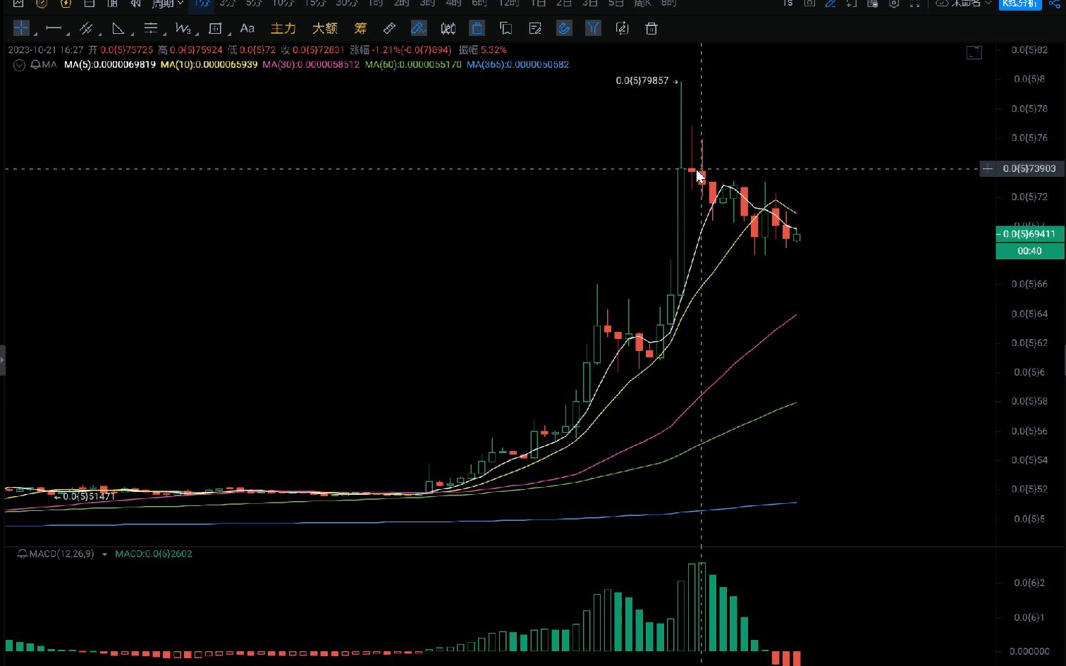Click the MA(60) green value label
This screenshot has width=1066, height=666.
click(413, 64)
